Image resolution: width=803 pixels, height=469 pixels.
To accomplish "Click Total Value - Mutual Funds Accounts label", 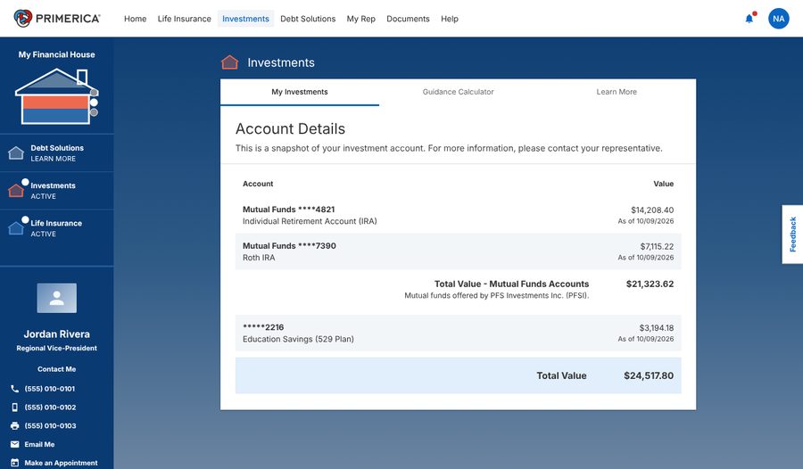I will point(511,284).
